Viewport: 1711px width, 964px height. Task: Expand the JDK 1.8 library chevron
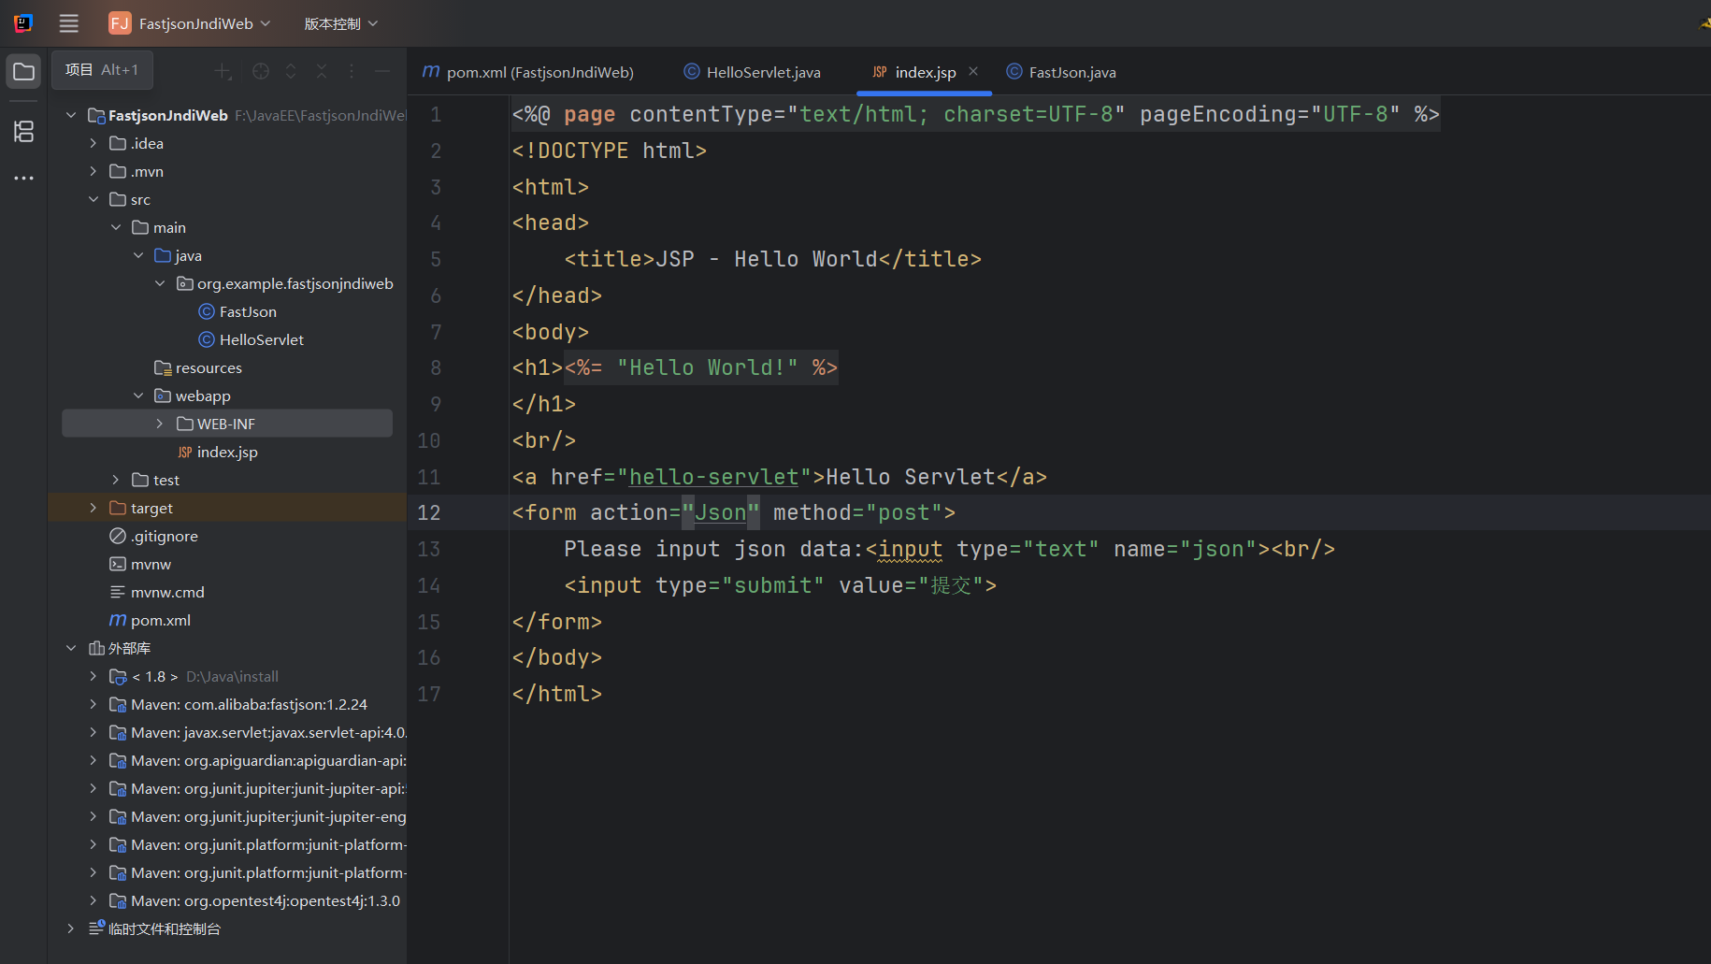93,676
